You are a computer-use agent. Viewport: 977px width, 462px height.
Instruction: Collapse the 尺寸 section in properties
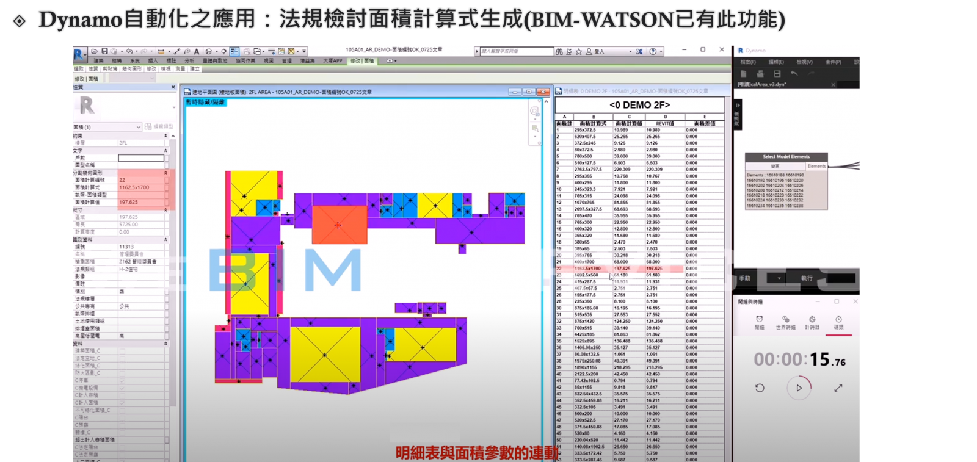pos(165,210)
